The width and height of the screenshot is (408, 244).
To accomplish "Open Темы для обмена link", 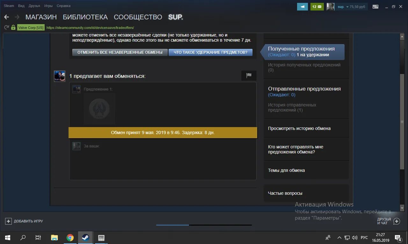I will (286, 170).
